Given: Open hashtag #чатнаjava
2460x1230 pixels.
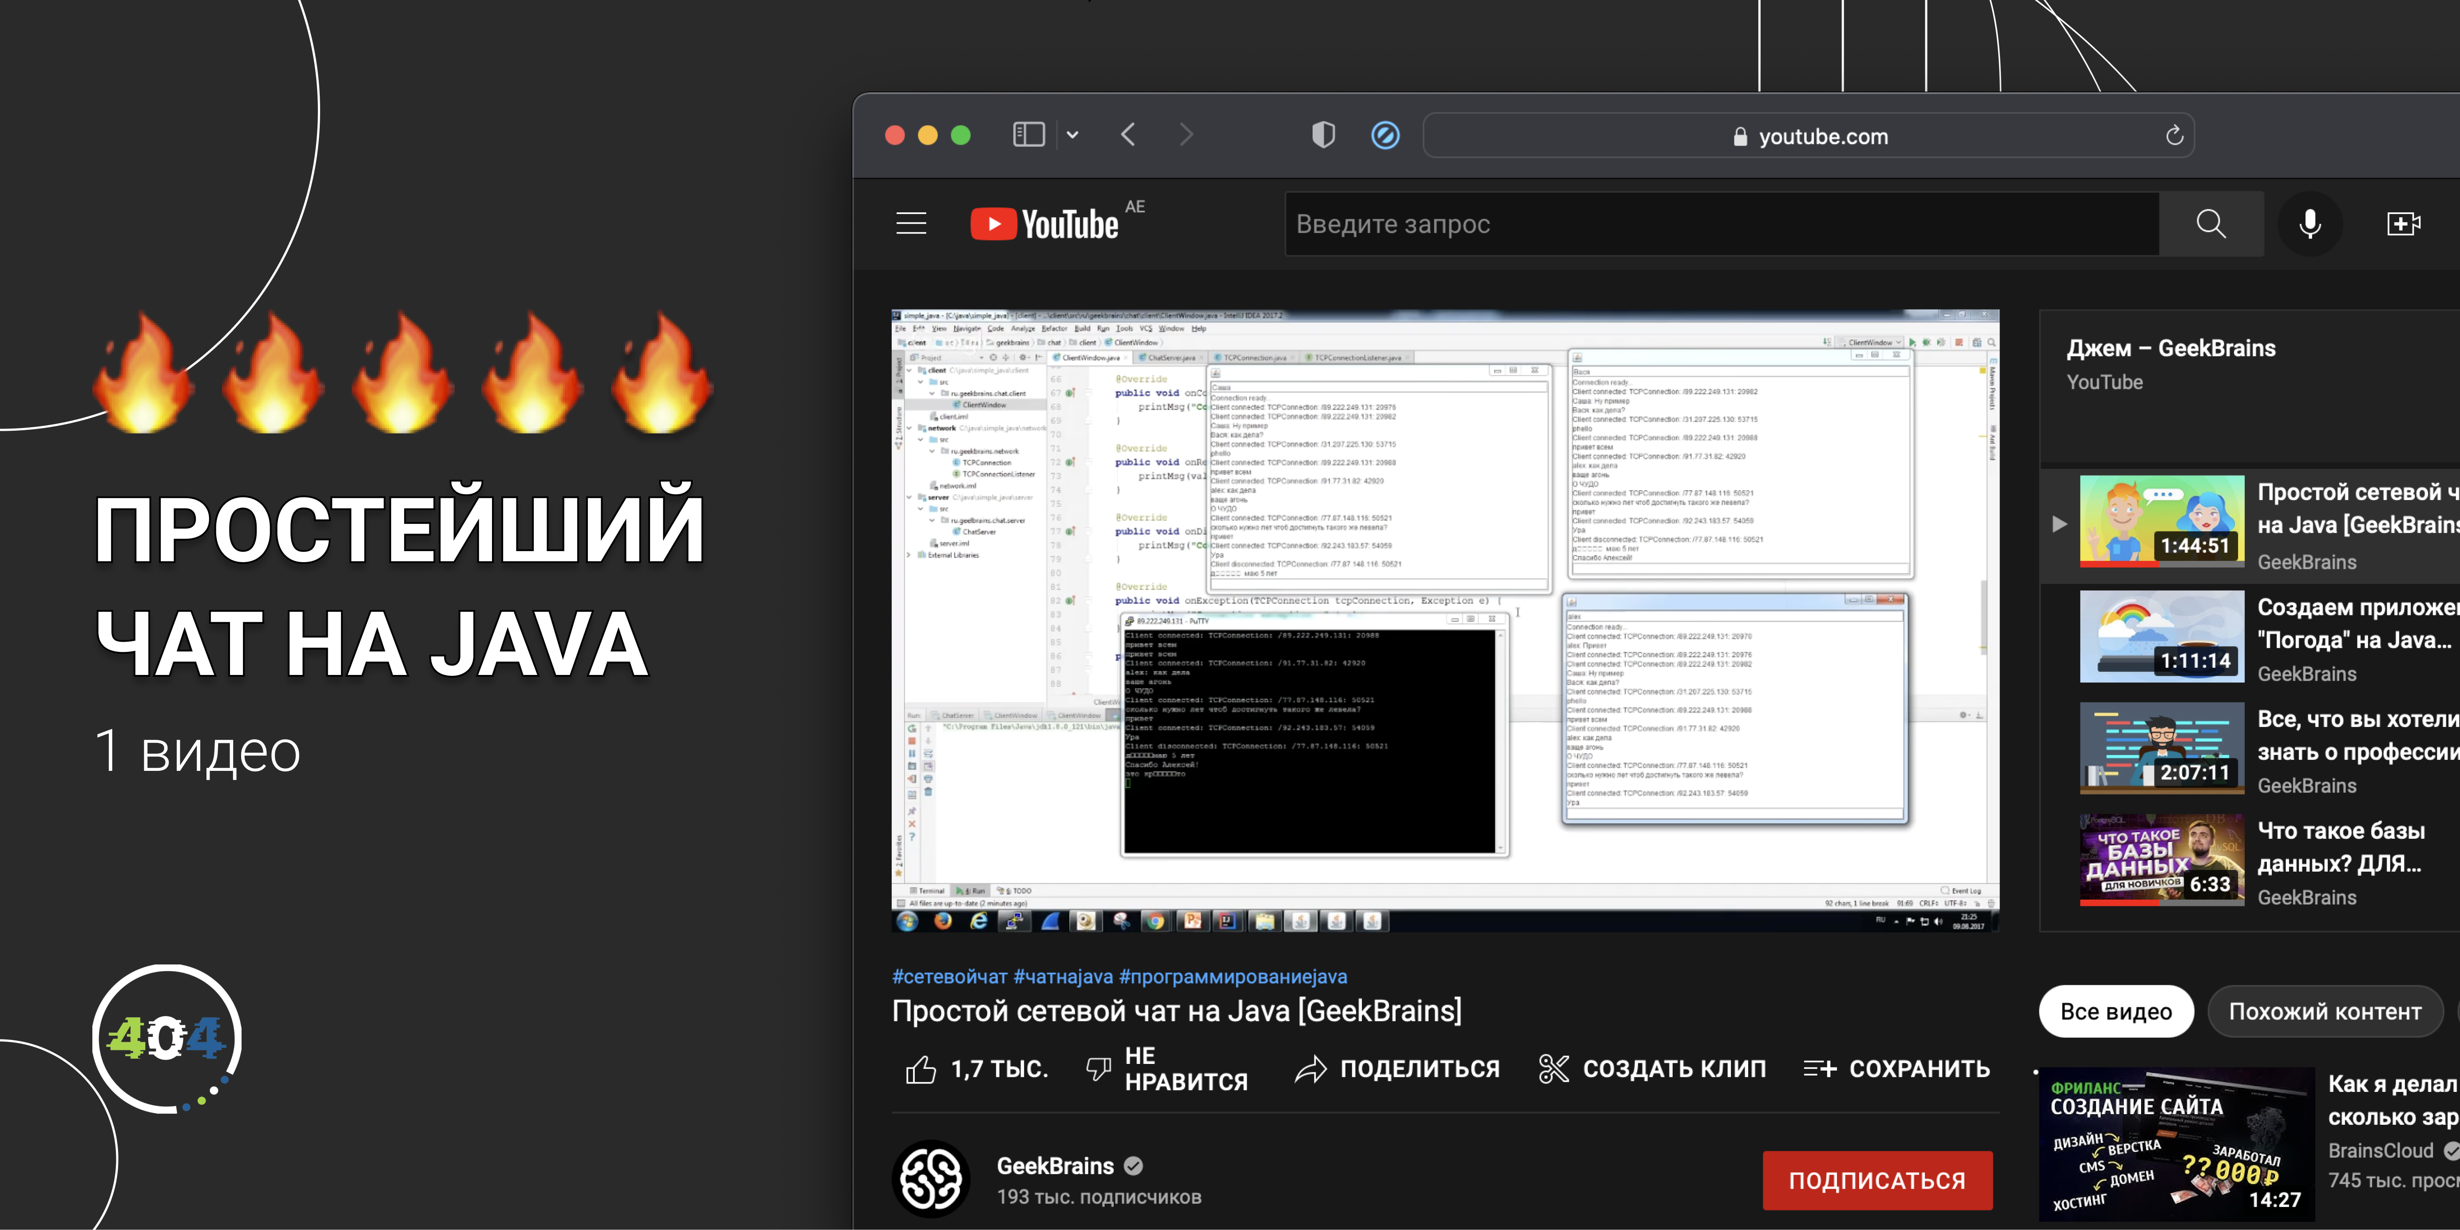Looking at the screenshot, I should click(x=1063, y=976).
